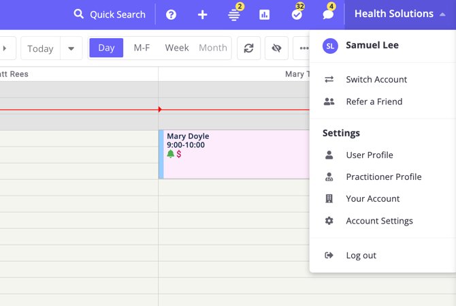
Task: Click the Today button
Action: [40, 48]
